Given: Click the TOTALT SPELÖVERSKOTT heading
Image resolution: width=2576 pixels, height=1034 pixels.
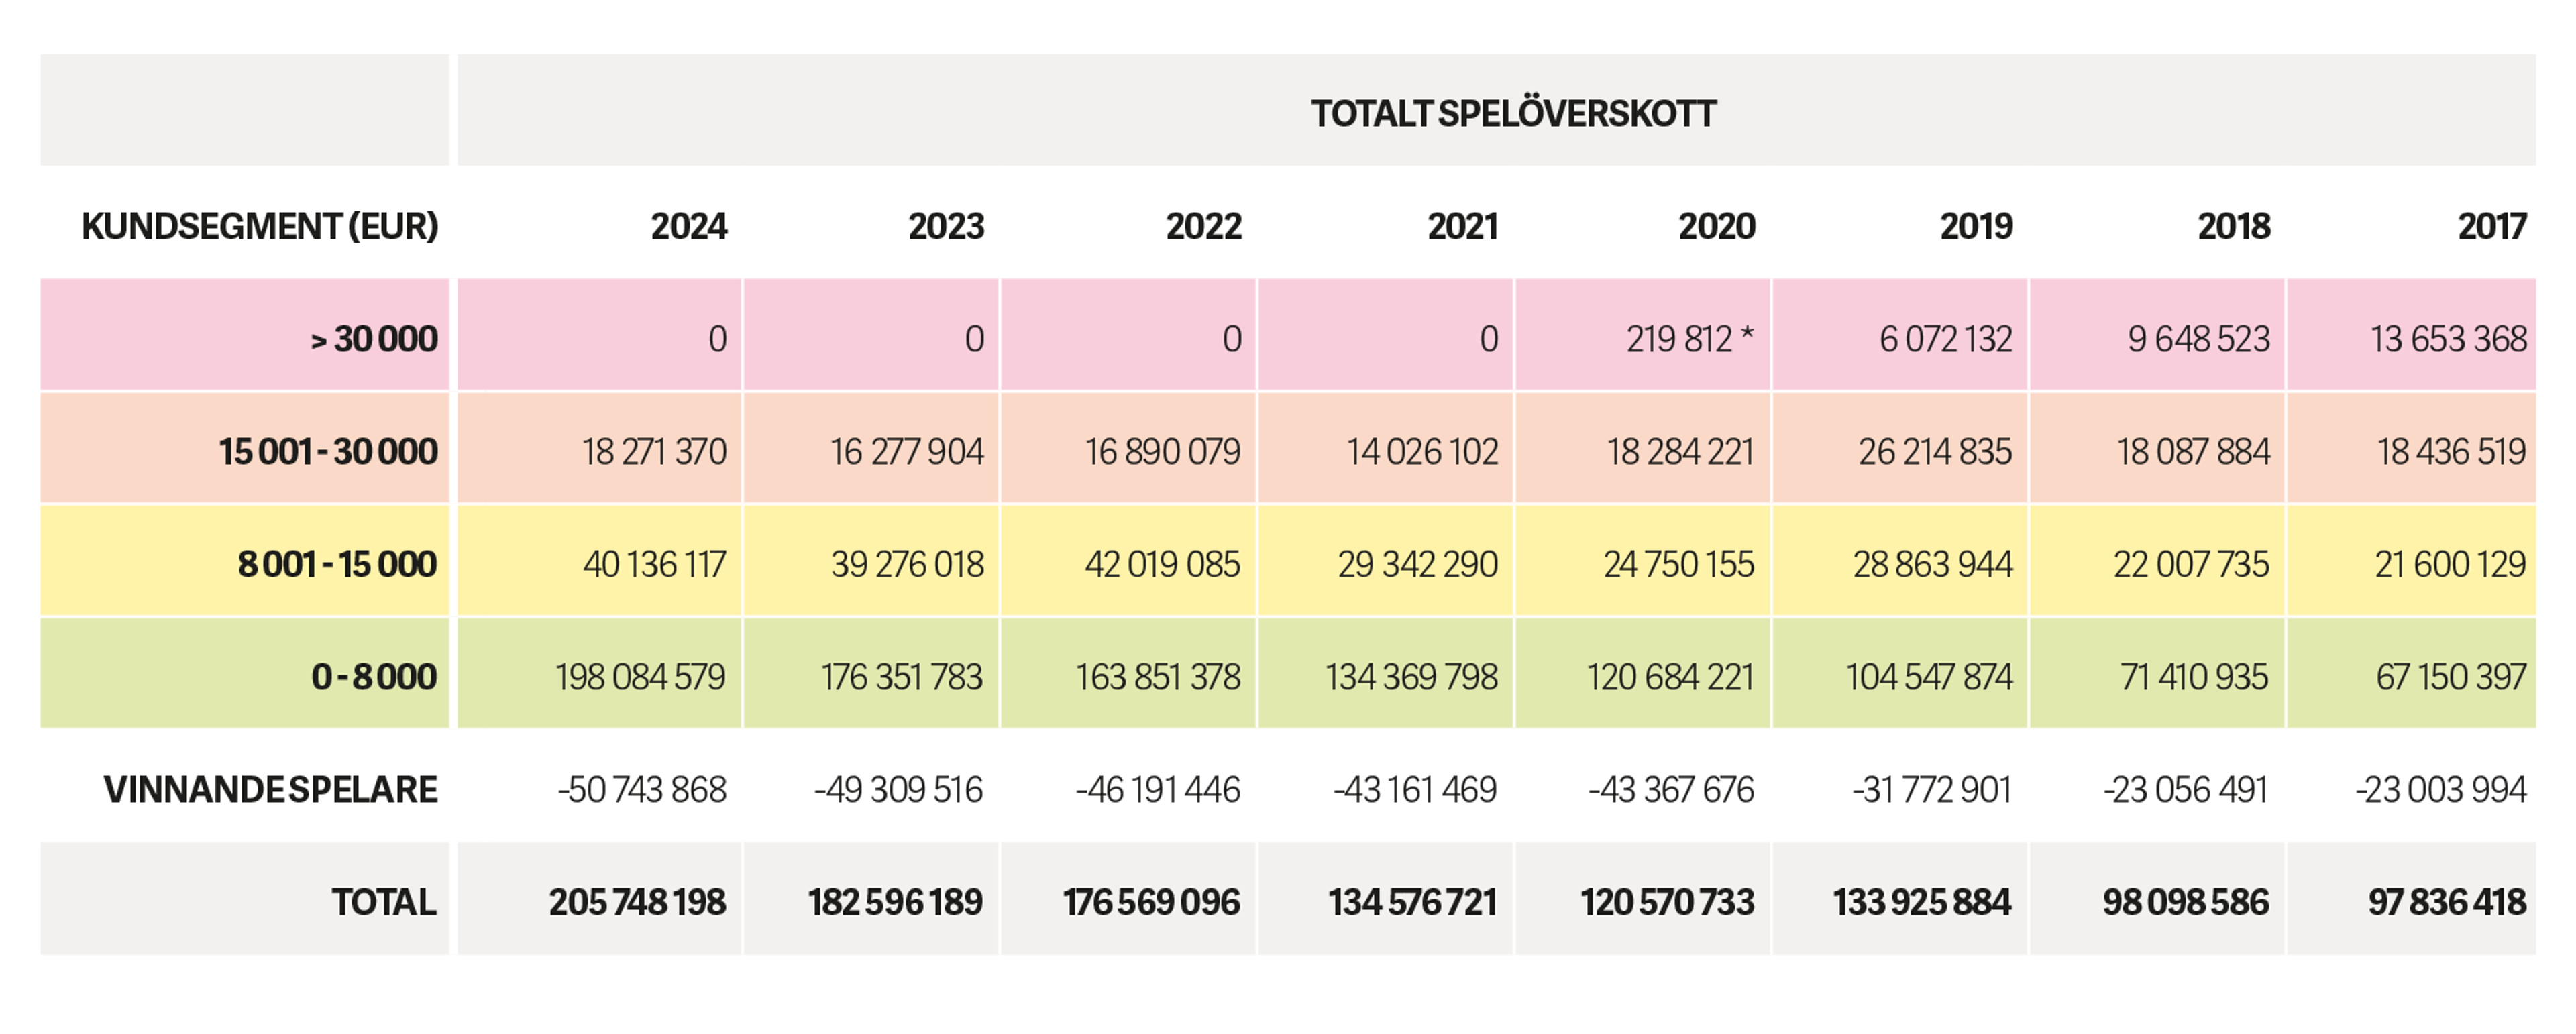Looking at the screenshot, I should tap(1513, 114).
